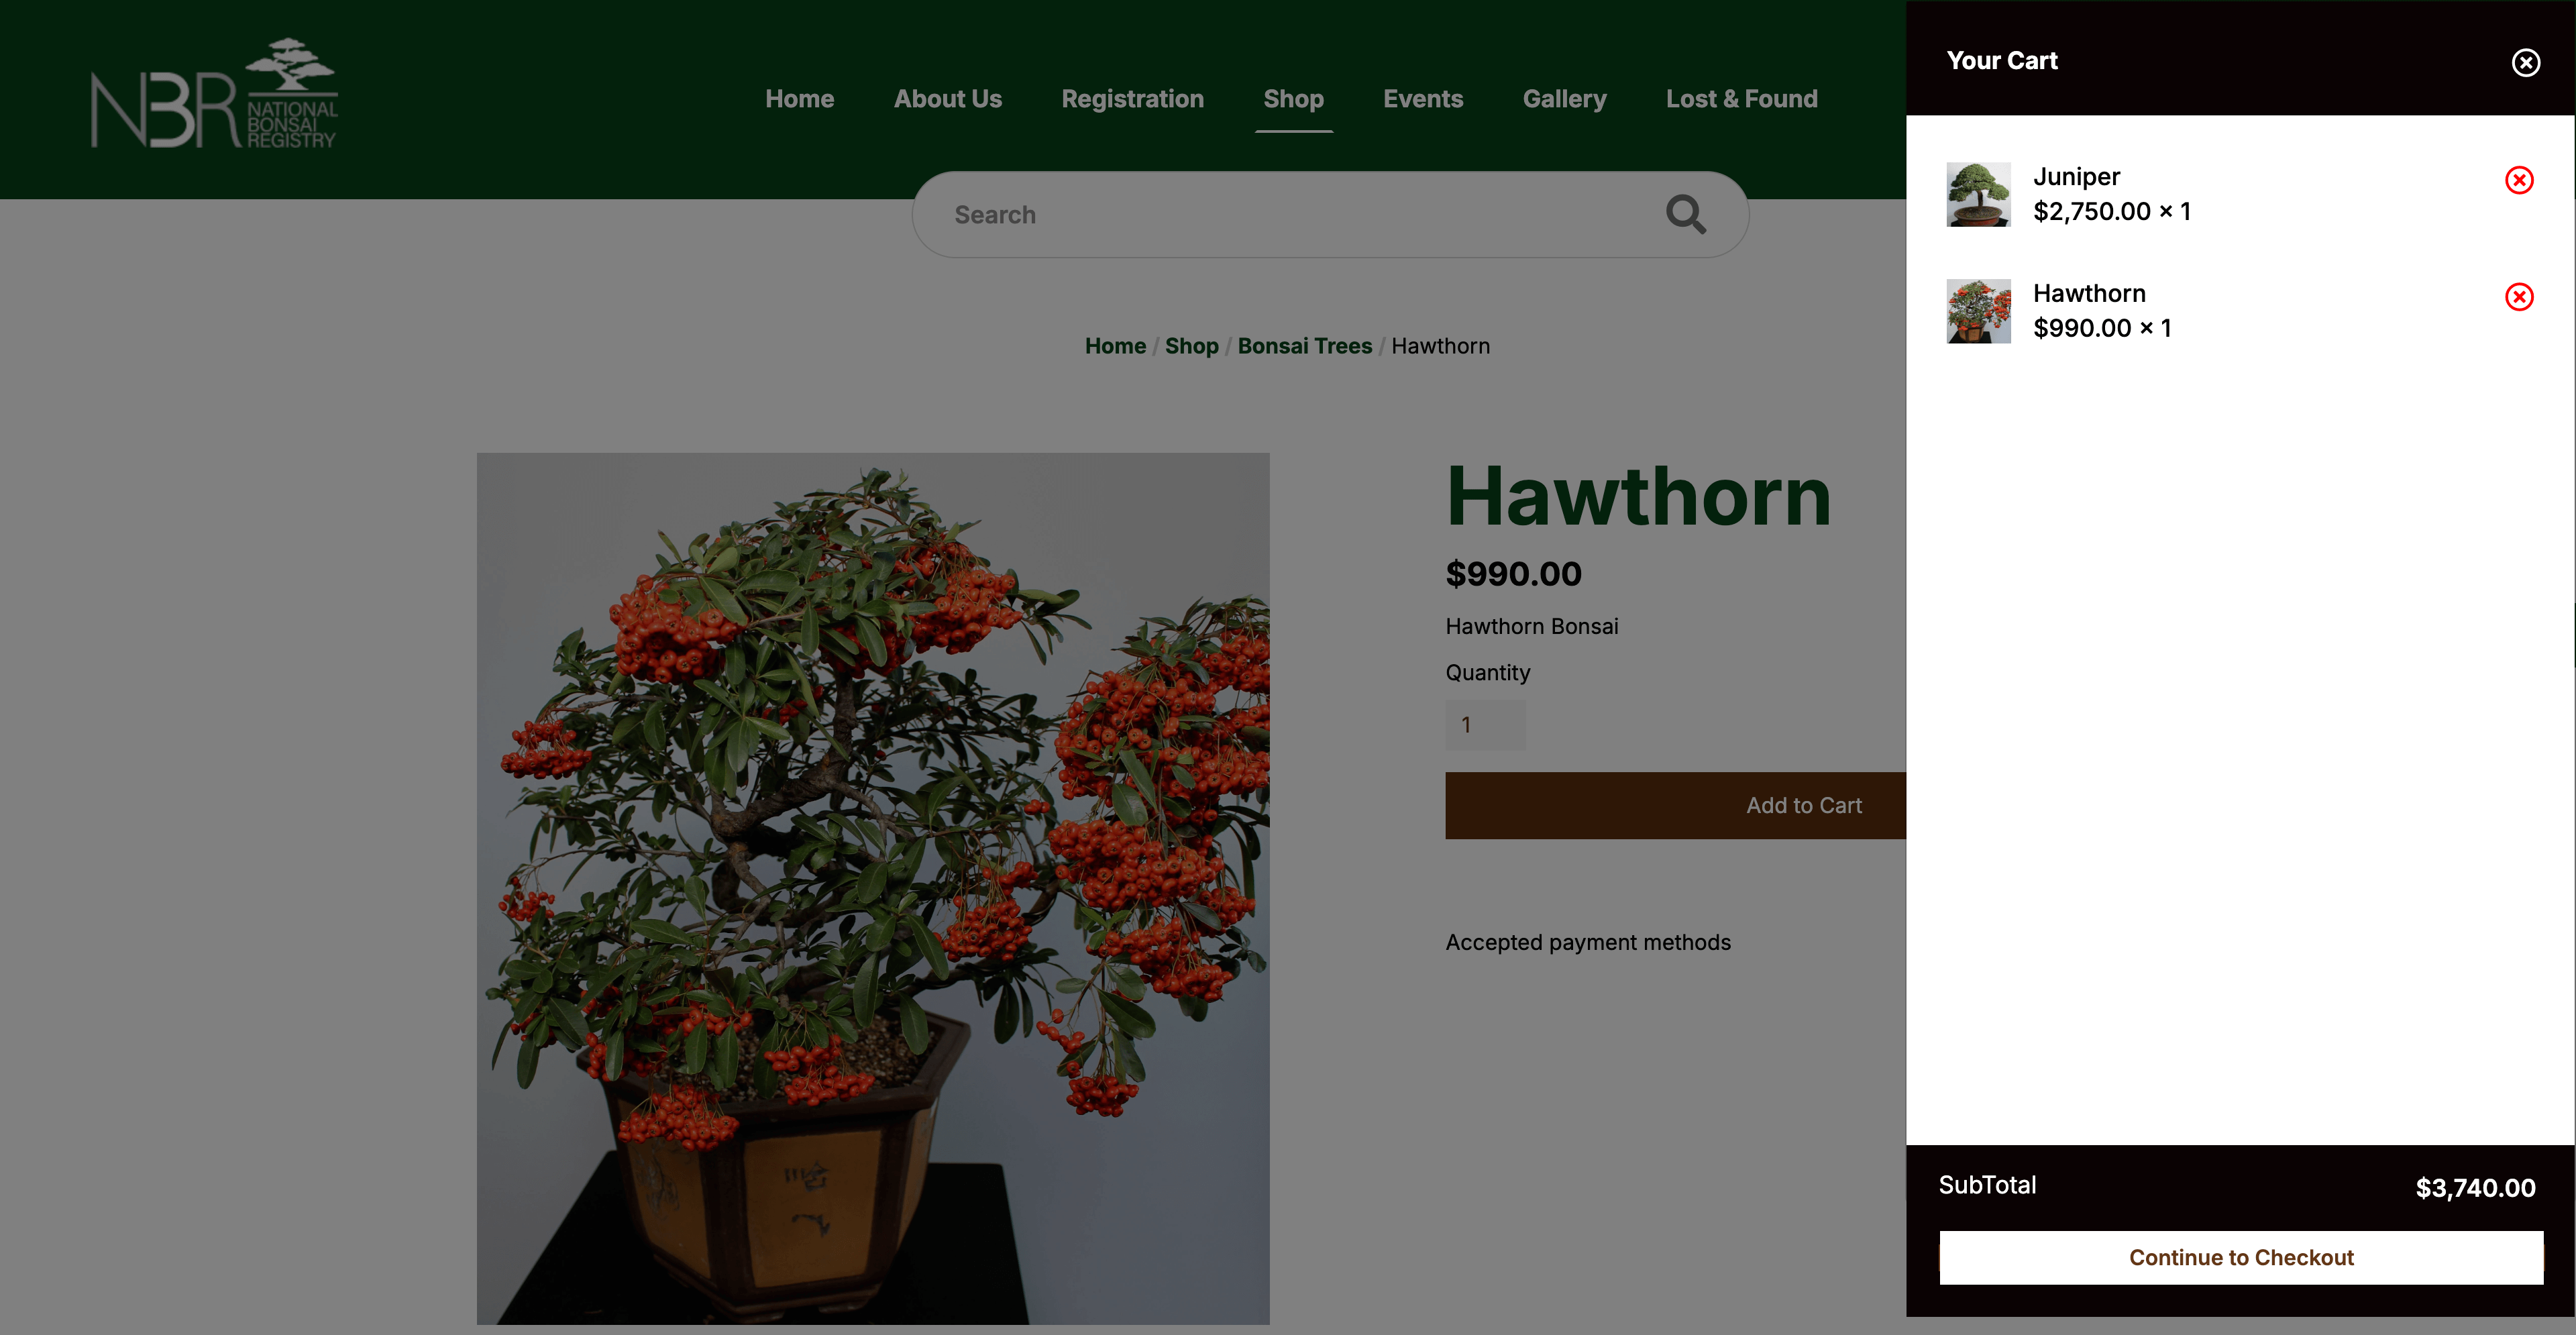Select Shop in the navigation

tap(1293, 99)
